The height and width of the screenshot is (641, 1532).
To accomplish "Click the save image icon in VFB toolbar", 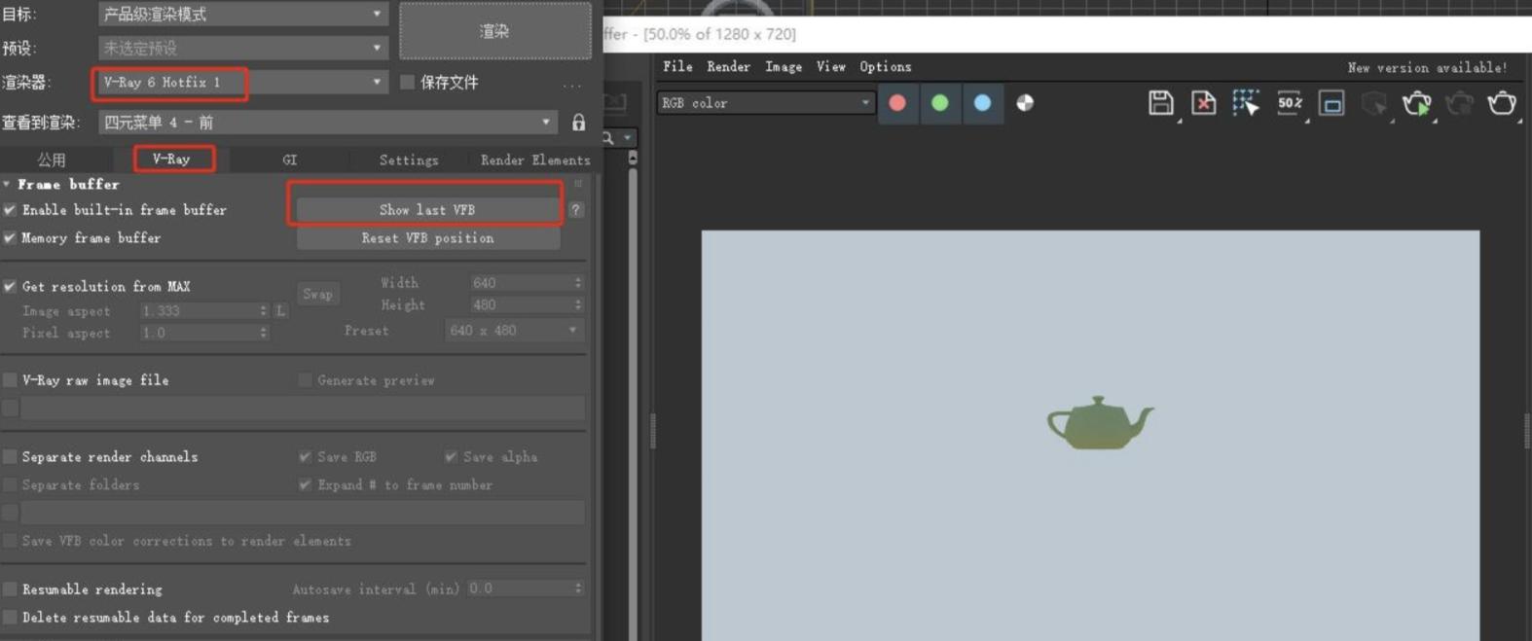I will (1160, 103).
